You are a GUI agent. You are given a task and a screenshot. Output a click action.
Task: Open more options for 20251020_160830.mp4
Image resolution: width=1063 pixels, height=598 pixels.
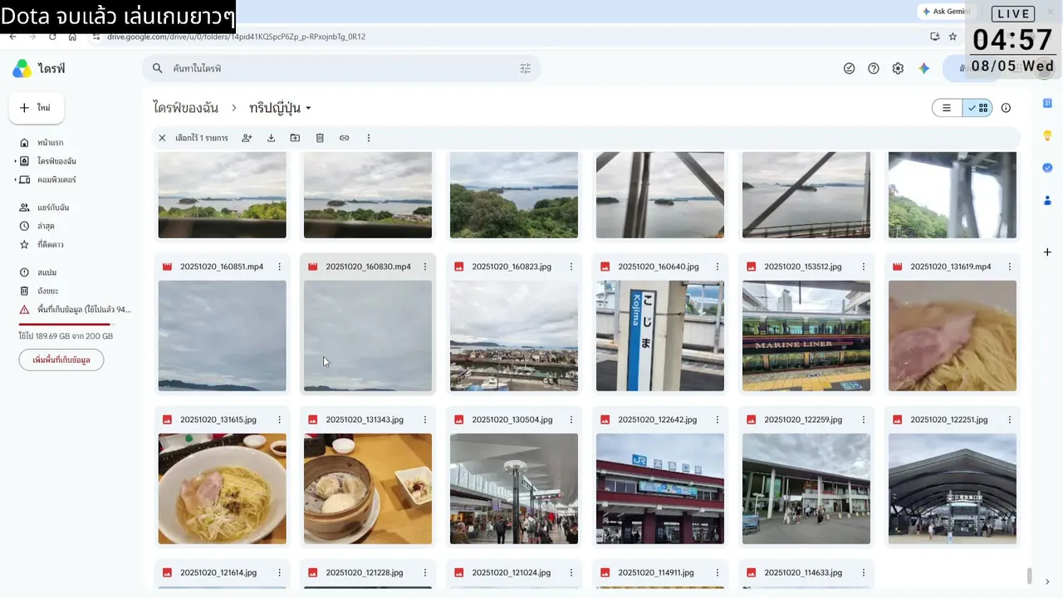click(x=425, y=267)
